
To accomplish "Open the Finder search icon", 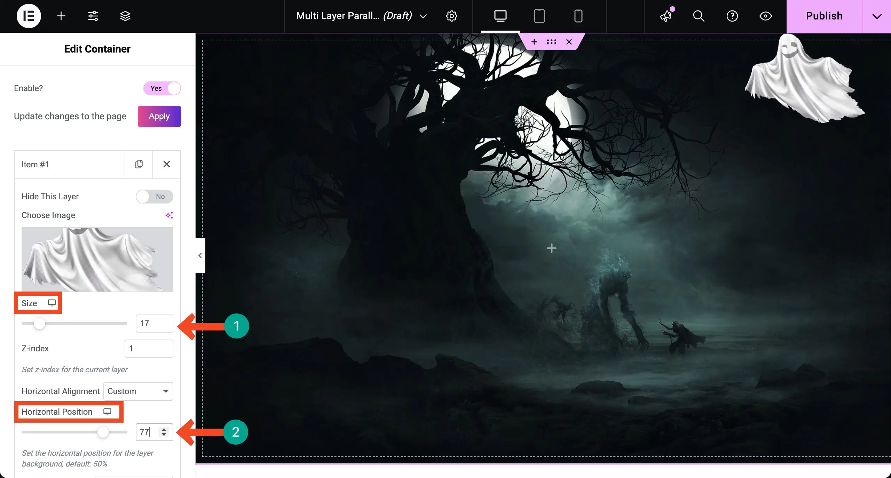I will point(699,16).
